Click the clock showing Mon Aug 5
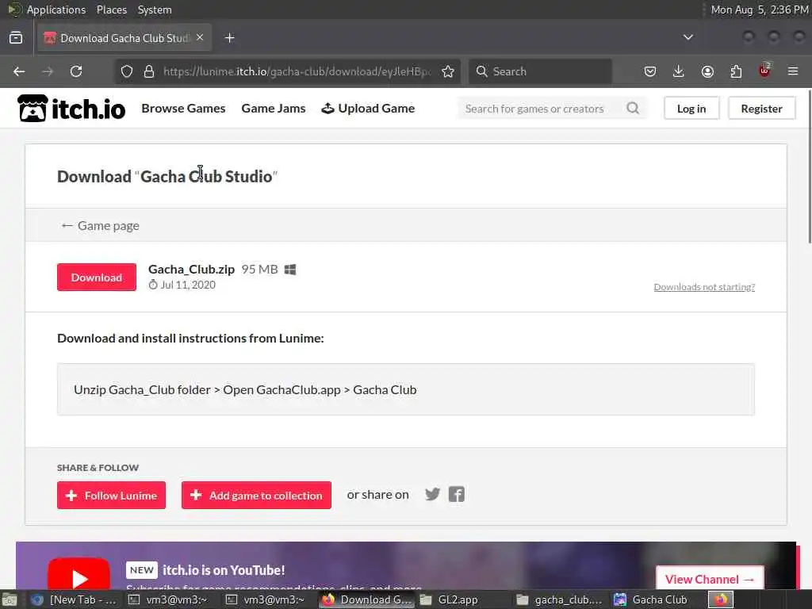The width and height of the screenshot is (812, 609). point(759,10)
